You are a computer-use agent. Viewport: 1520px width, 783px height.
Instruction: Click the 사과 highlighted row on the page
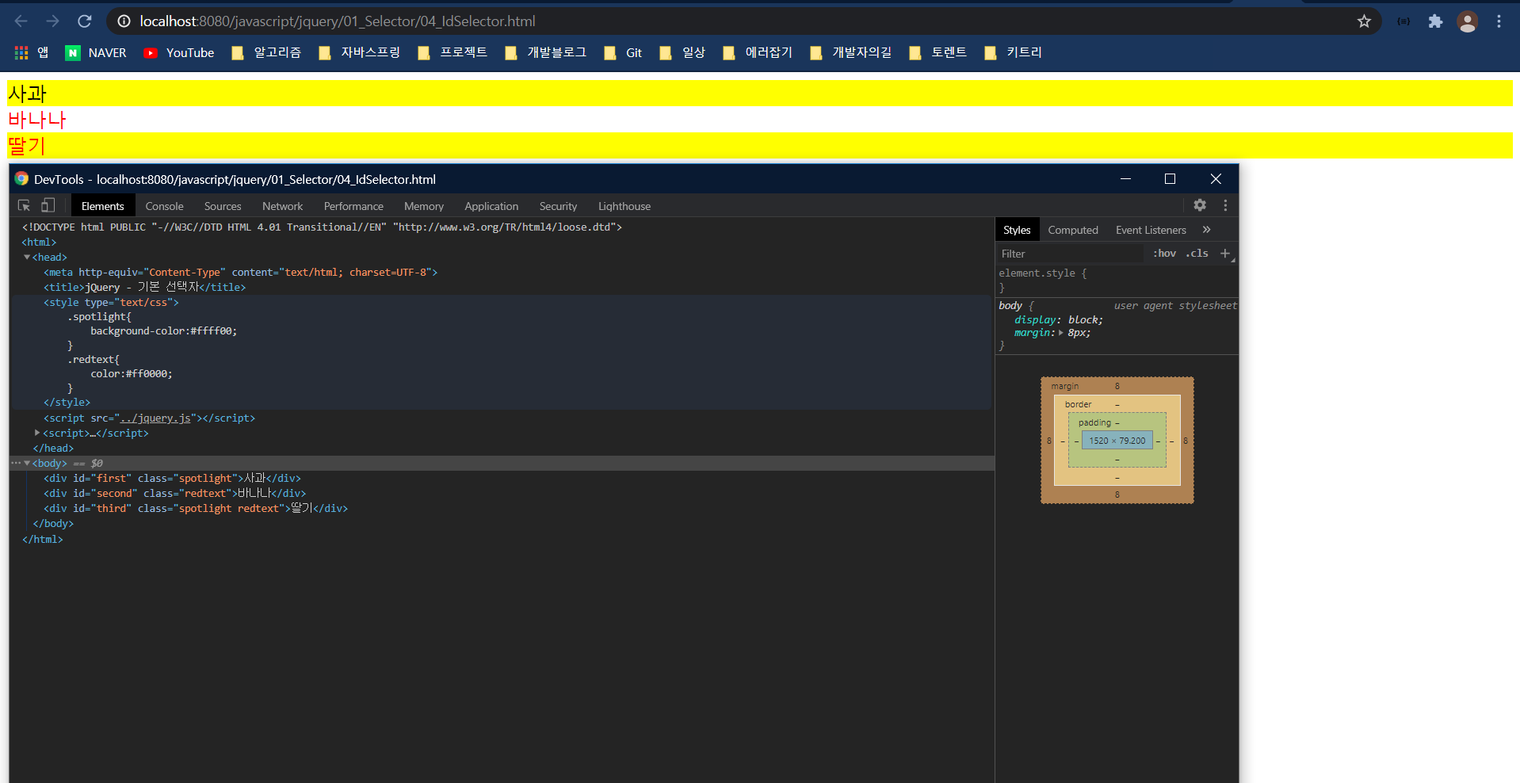(760, 94)
